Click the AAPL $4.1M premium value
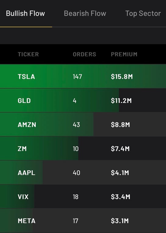 (120, 173)
